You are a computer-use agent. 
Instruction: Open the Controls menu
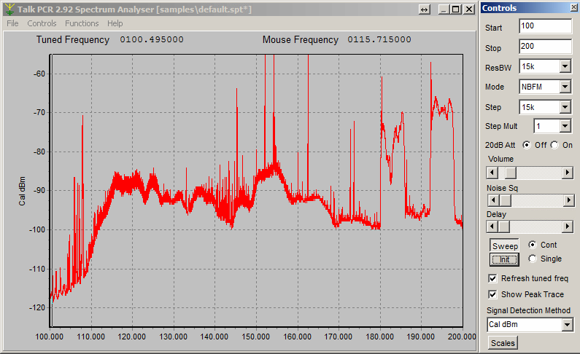(x=42, y=23)
